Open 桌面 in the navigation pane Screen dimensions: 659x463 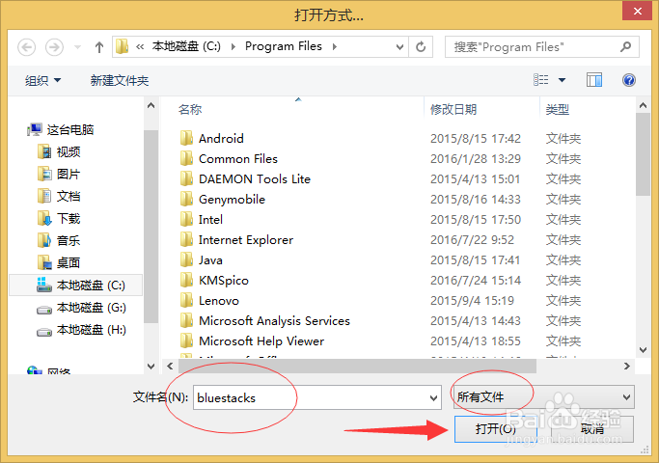point(59,263)
